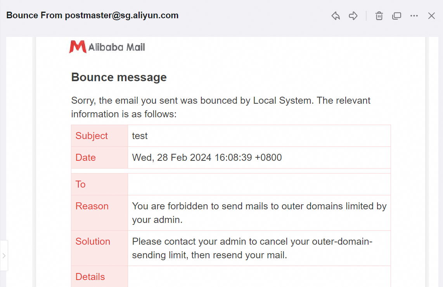
Task: Click the subject value 'test'
Action: tap(140, 136)
